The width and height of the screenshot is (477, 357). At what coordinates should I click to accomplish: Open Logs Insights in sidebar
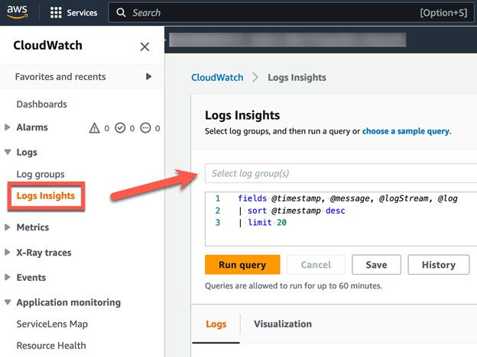(46, 196)
